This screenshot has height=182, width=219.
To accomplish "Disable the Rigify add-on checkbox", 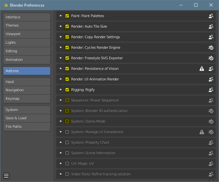I will click(67, 90).
